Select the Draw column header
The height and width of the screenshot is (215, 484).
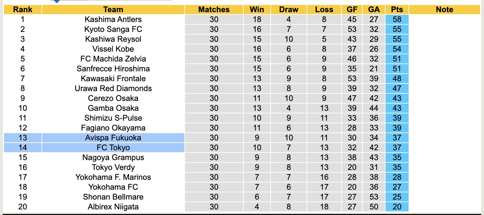[x=288, y=10]
